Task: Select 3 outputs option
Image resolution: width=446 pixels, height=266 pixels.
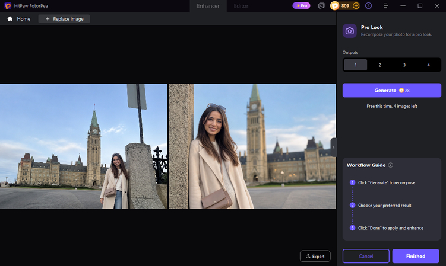Action: (x=404, y=65)
